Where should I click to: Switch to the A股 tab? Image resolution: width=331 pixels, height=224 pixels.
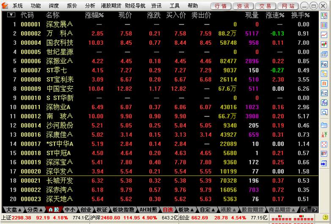tap(54, 210)
